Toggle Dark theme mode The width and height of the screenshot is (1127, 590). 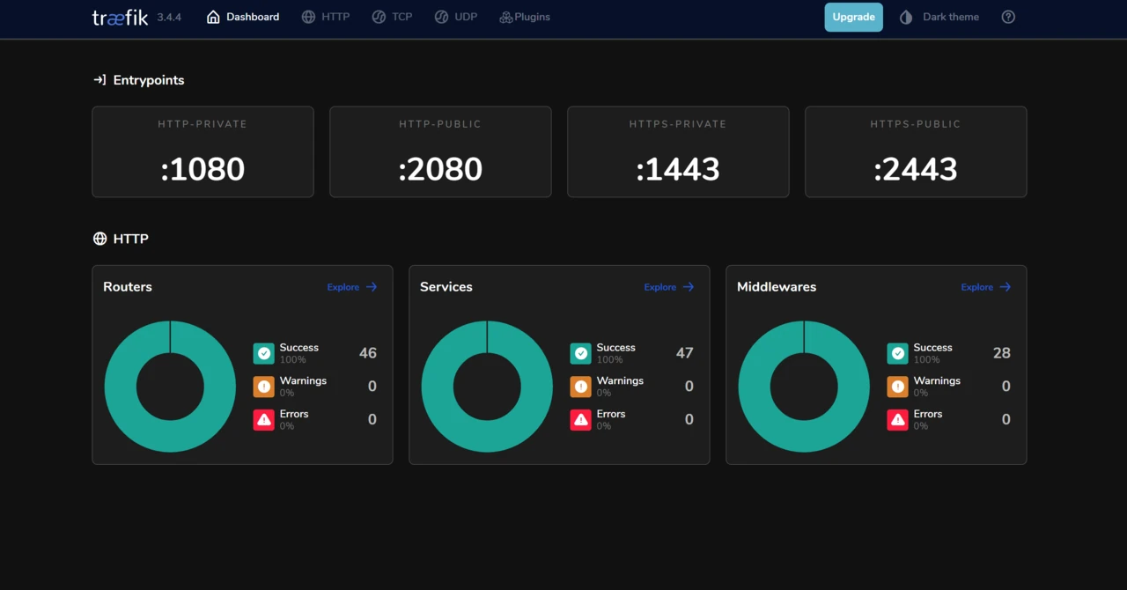939,17
